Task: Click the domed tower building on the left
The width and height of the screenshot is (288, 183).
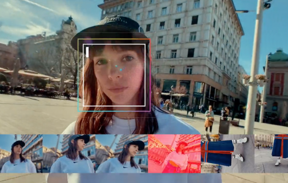Action: click(x=67, y=27)
